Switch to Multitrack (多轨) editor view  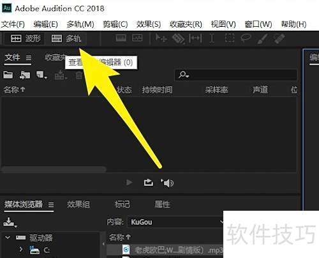click(66, 38)
